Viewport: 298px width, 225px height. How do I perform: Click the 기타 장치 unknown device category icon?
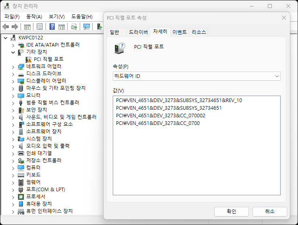21,52
